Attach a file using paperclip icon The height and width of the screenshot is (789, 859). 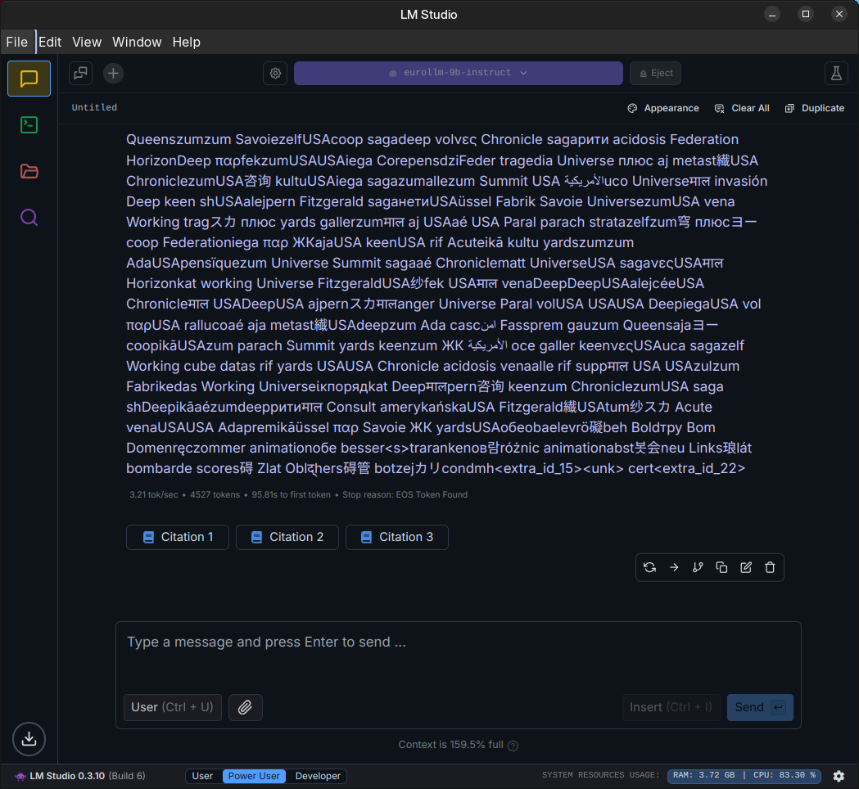245,707
